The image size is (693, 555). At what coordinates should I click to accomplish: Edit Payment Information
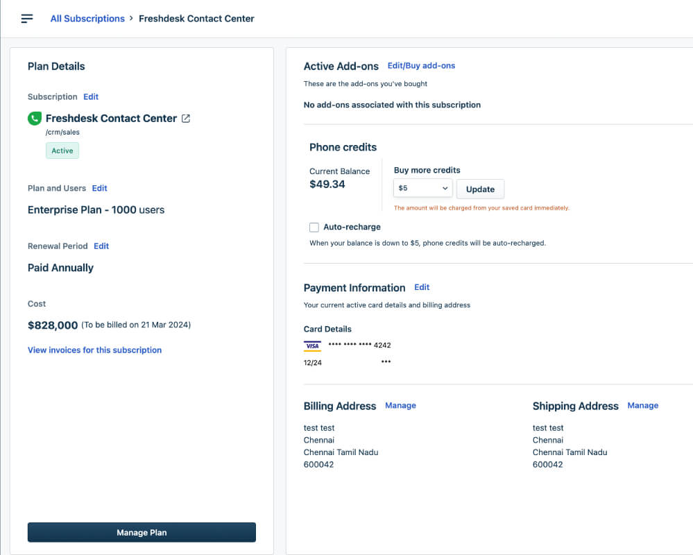point(422,287)
